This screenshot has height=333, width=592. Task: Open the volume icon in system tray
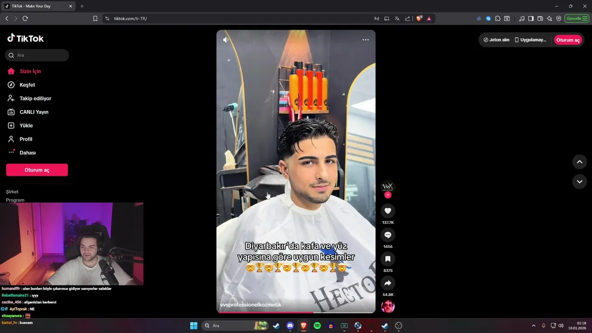(x=561, y=326)
